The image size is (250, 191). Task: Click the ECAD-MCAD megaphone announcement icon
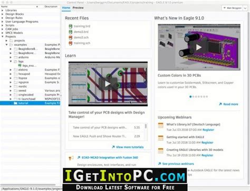(71, 158)
